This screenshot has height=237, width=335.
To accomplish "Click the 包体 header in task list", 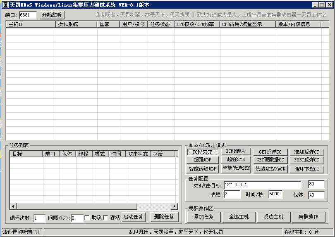I will click(x=68, y=154).
